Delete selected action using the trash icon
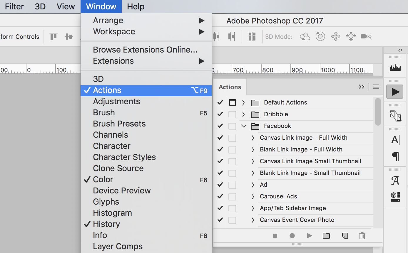The width and height of the screenshot is (408, 253). [x=362, y=236]
